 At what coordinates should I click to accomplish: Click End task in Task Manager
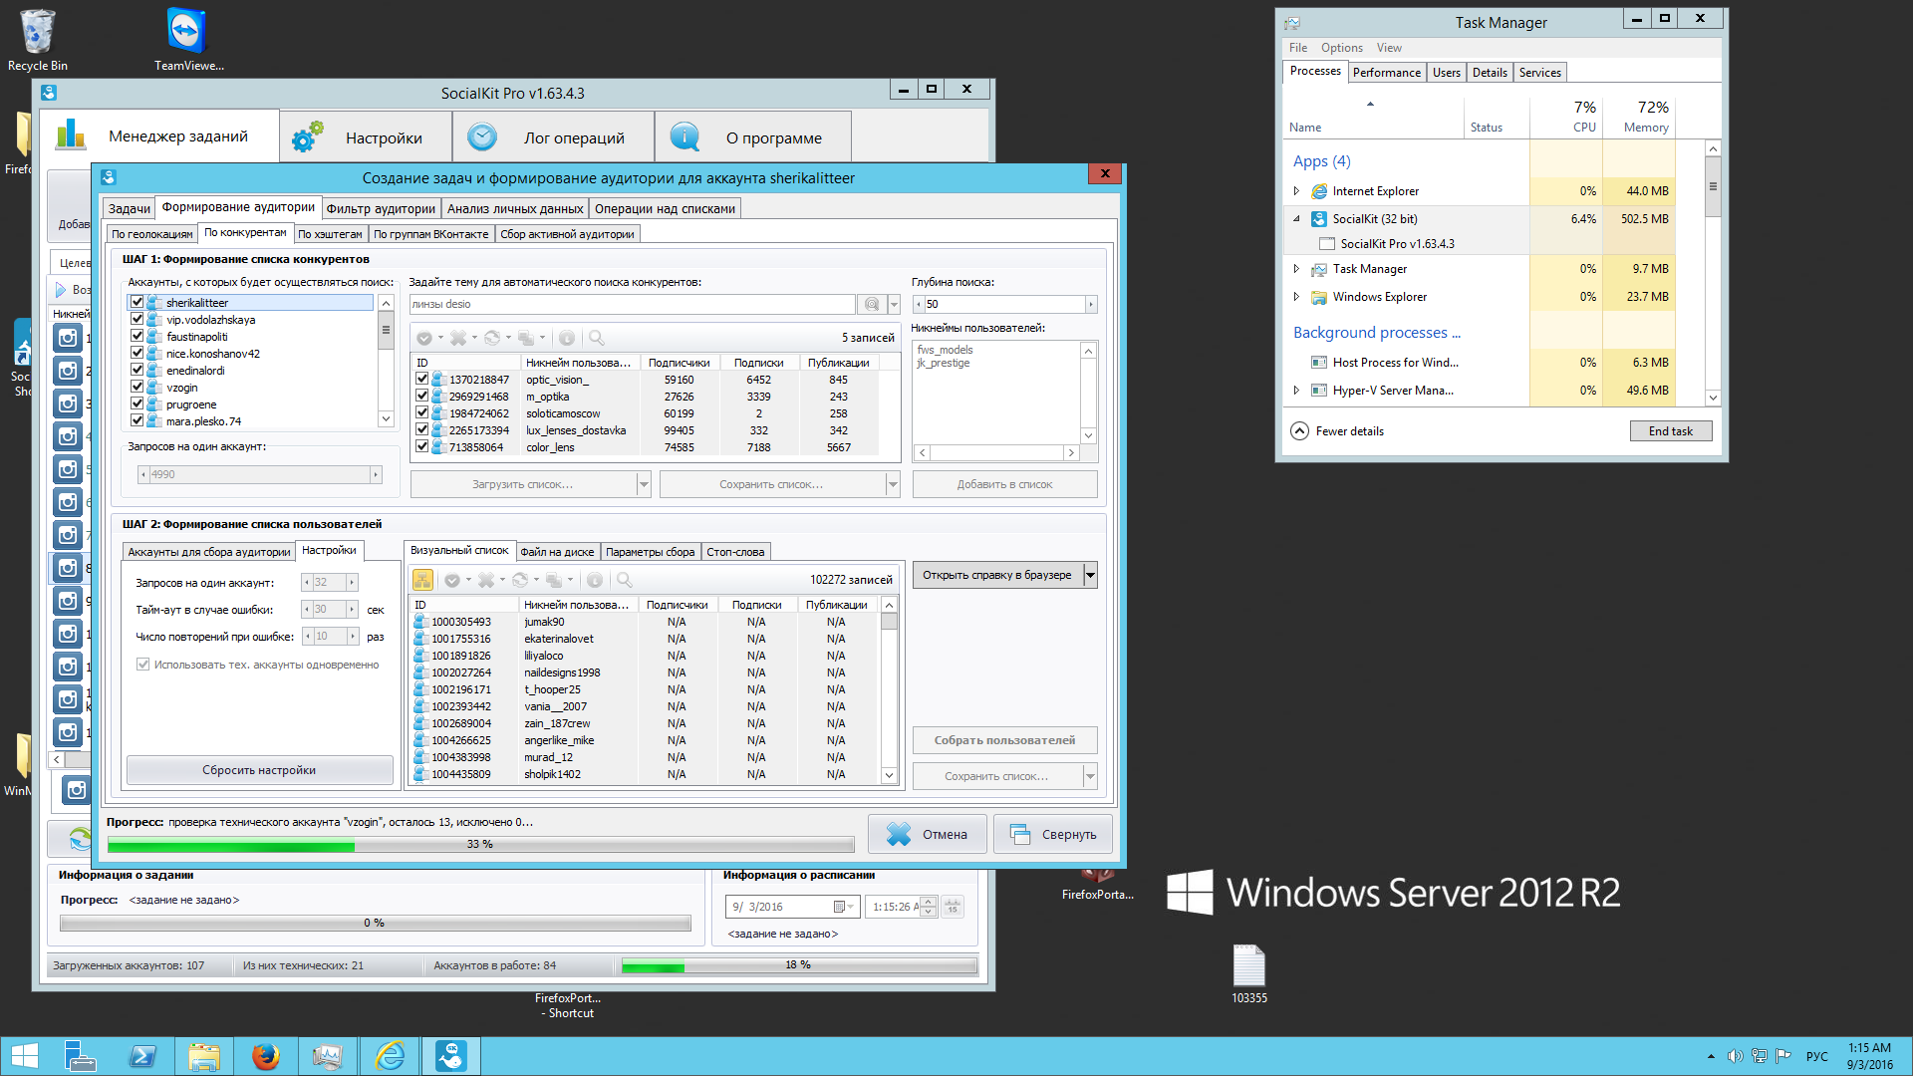[x=1670, y=431]
